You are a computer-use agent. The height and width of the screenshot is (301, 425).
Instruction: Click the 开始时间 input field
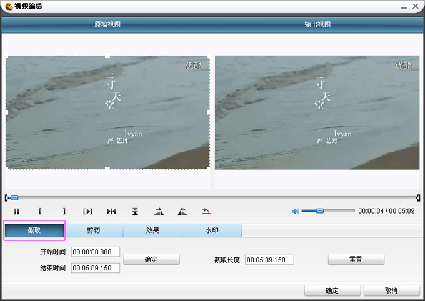coord(96,252)
